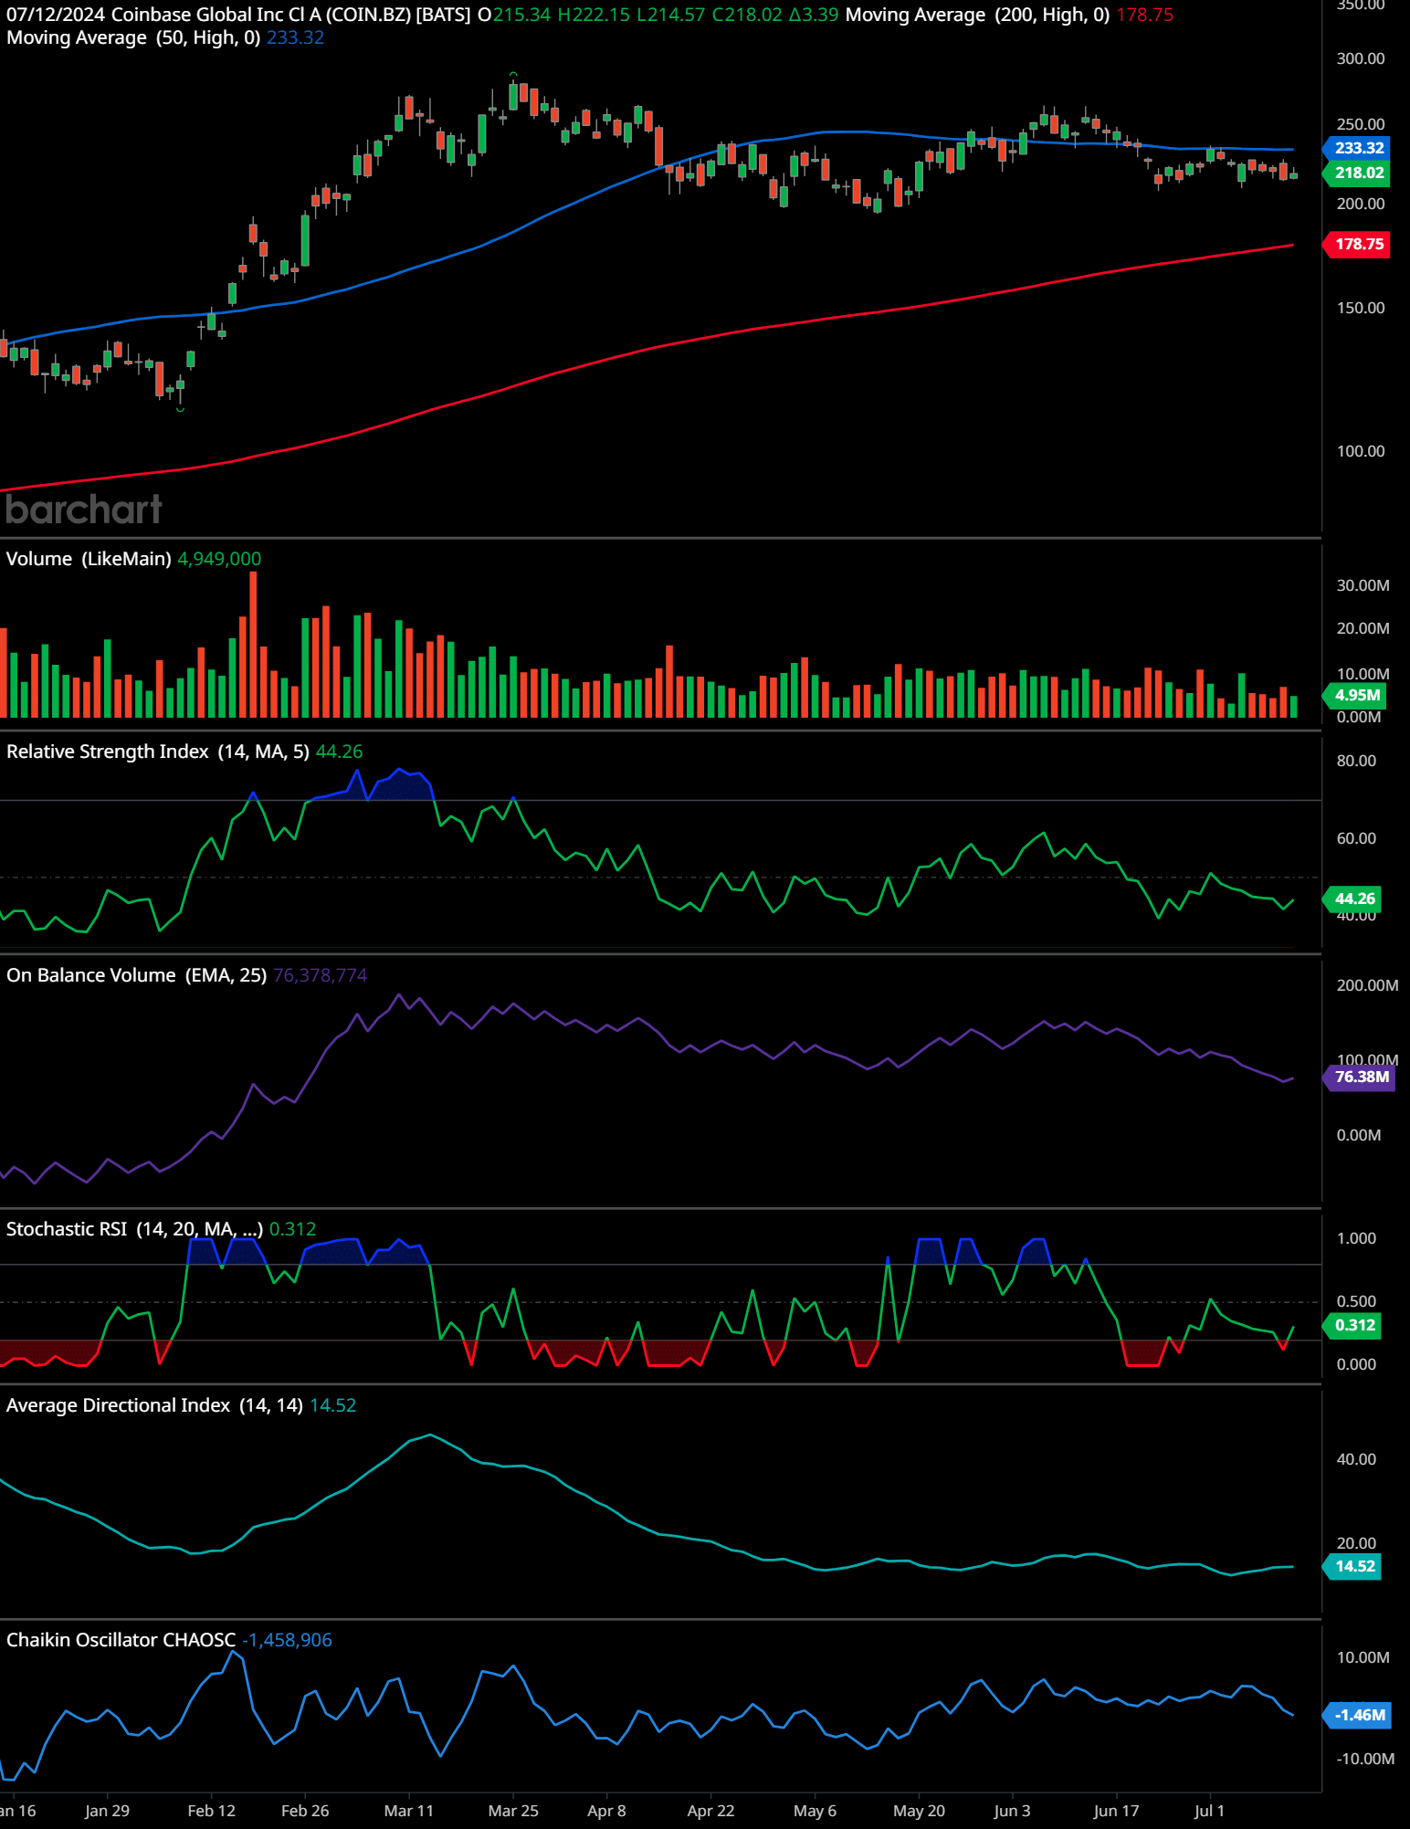Click the Feb 12 date on time axis
The image size is (1410, 1829).
click(x=211, y=1811)
